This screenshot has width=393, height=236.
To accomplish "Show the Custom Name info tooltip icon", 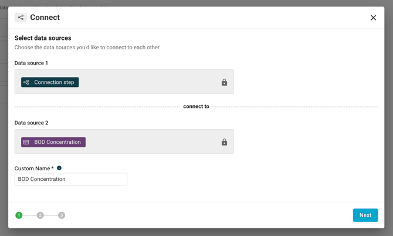I will pos(59,168).
